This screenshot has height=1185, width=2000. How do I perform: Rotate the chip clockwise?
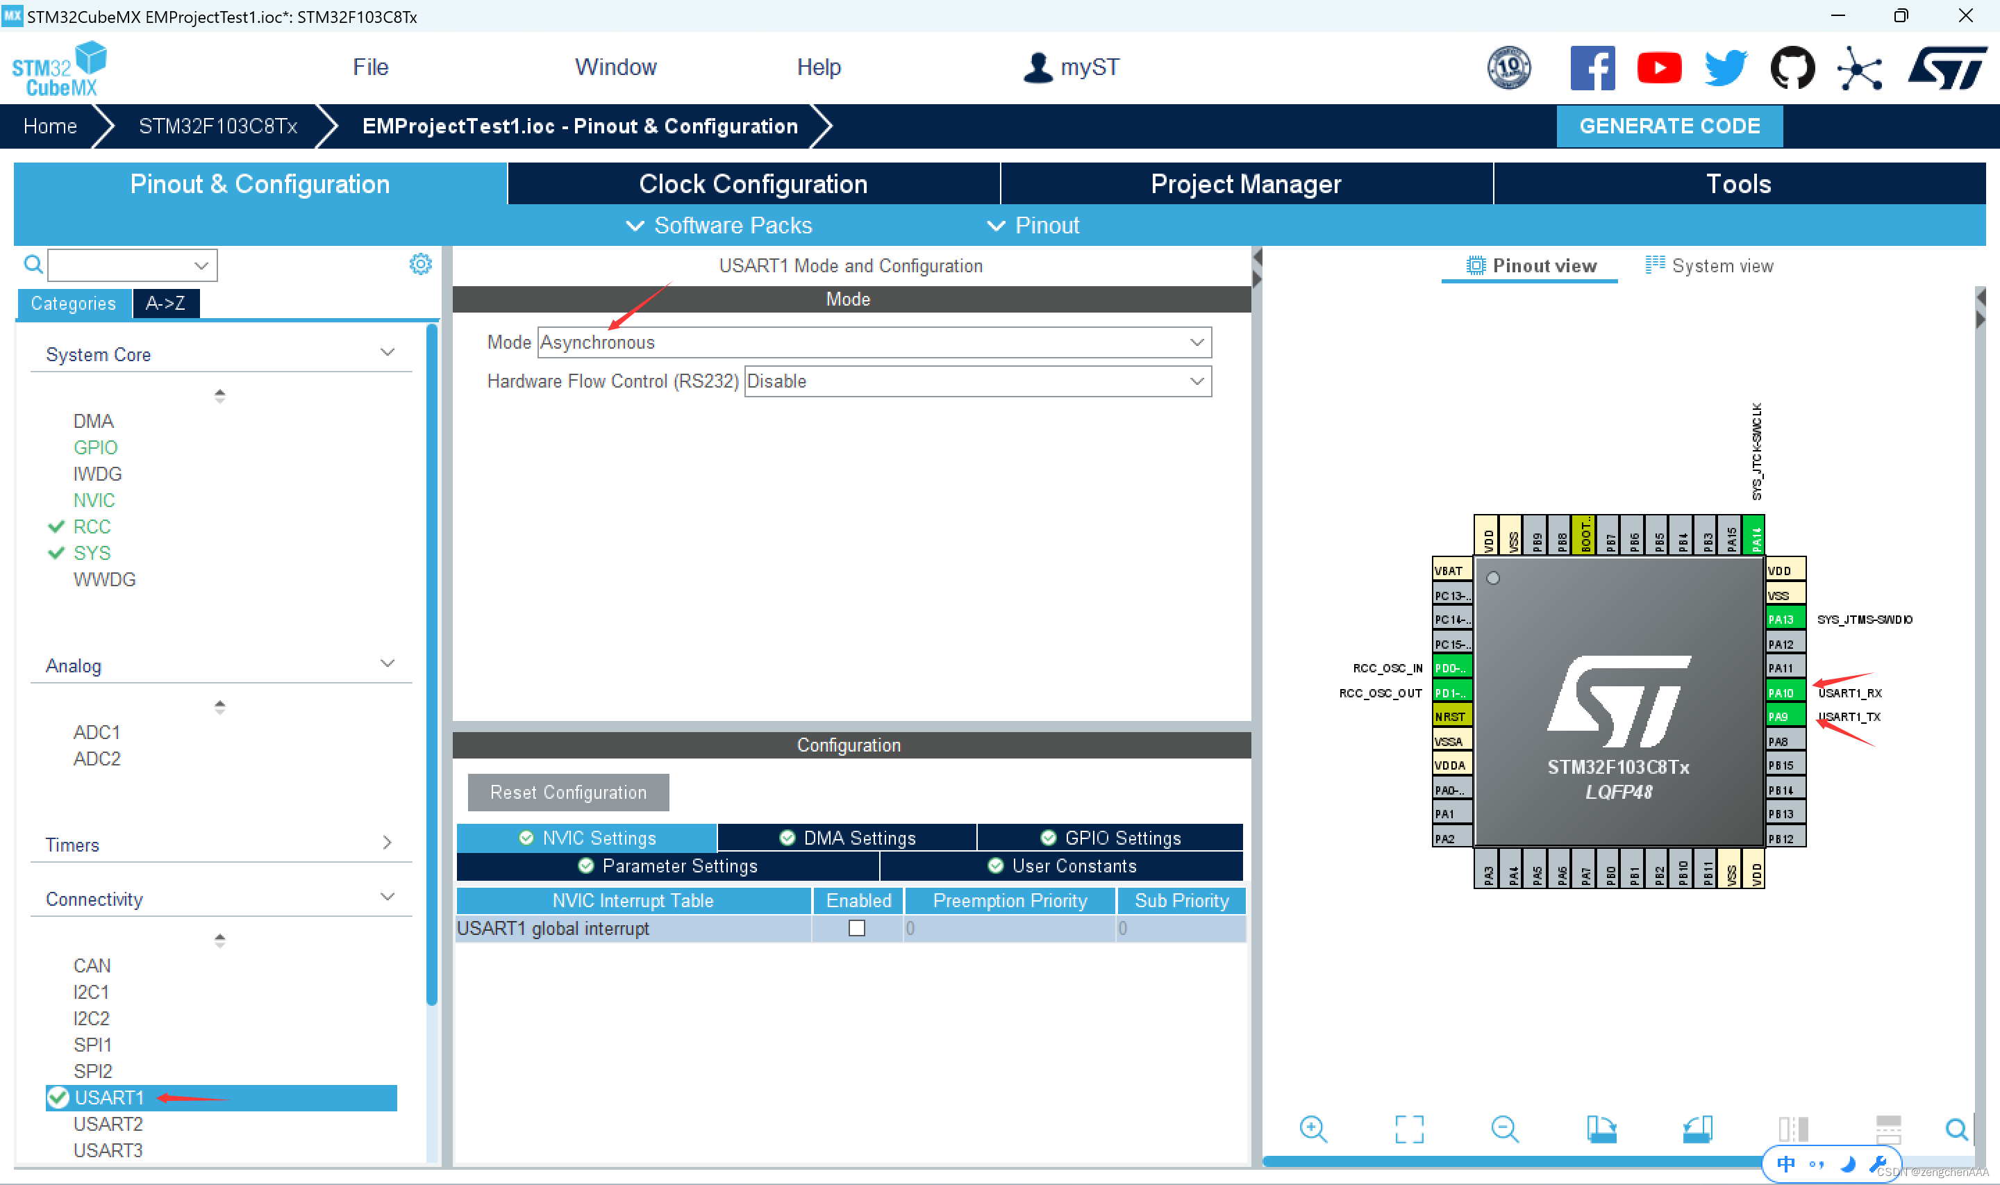[1601, 1129]
